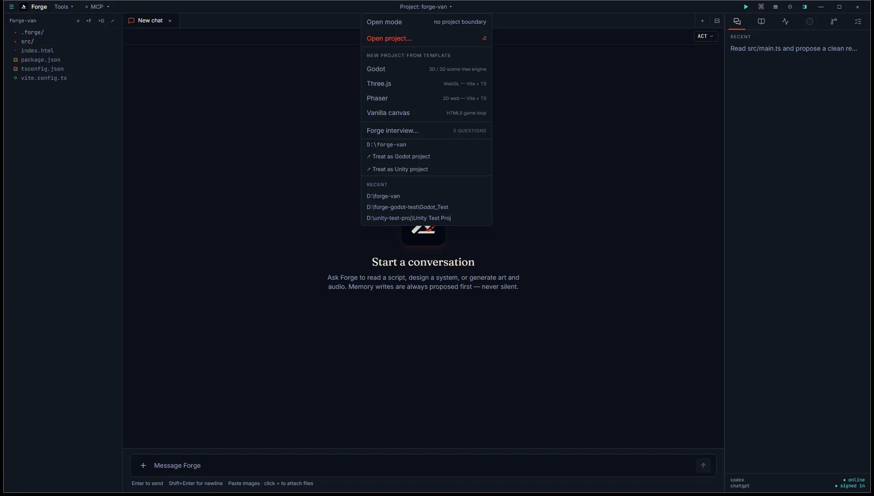Open the MCP dropdown menu

pos(98,7)
